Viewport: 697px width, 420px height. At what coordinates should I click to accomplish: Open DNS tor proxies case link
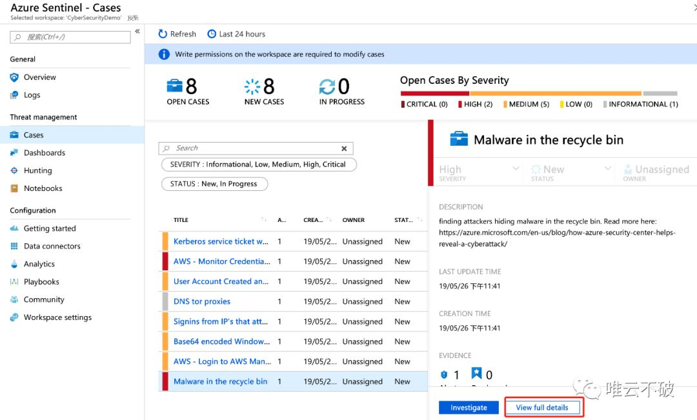tap(202, 301)
